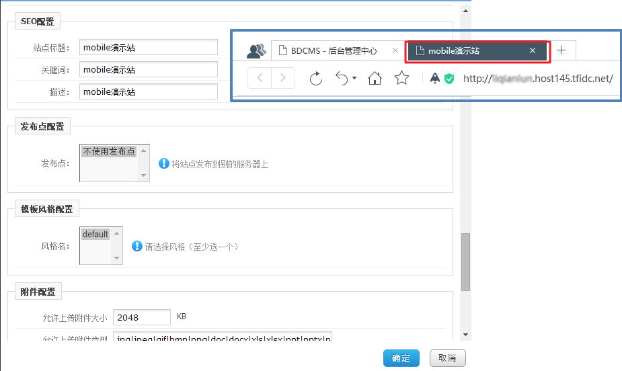Close the BDCMS - 后台管理中心 tab
Image resolution: width=622 pixels, height=371 pixels.
pyautogui.click(x=395, y=50)
